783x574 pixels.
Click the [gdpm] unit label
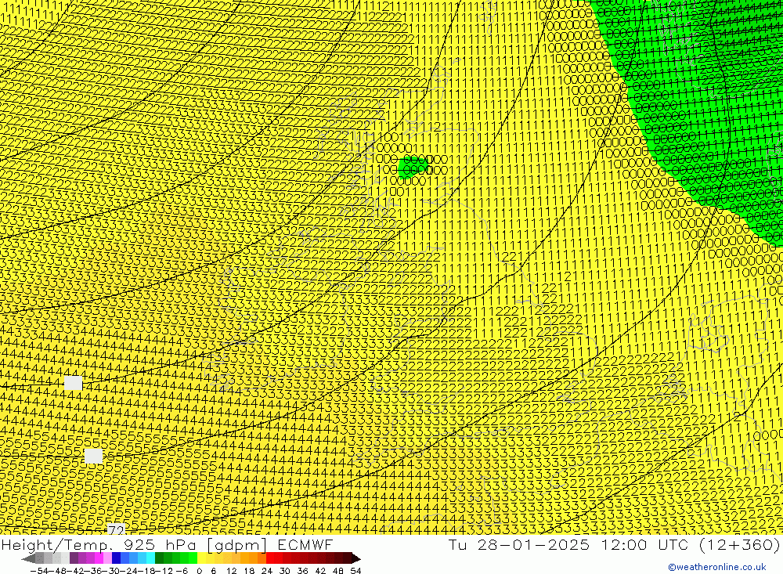(x=235, y=544)
